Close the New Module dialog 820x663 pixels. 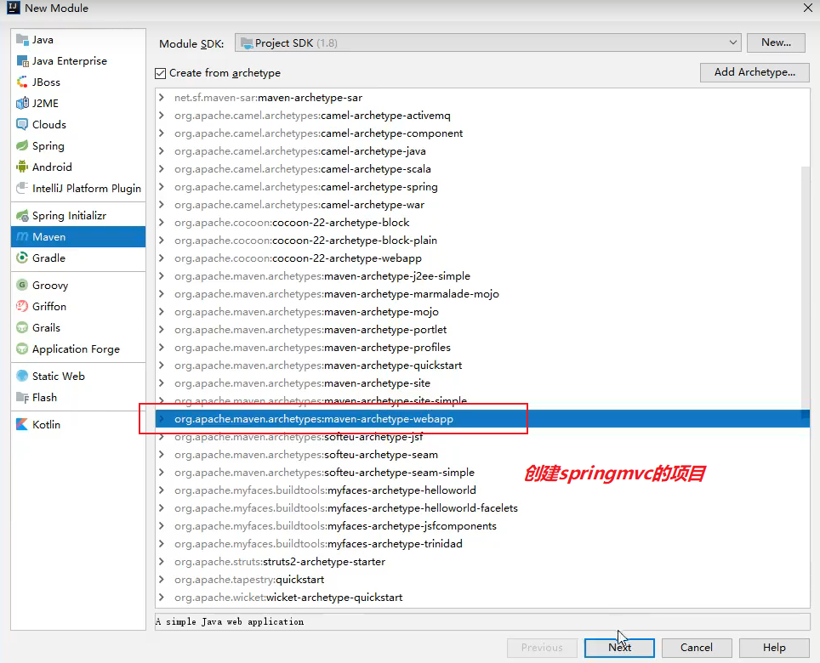tap(807, 8)
